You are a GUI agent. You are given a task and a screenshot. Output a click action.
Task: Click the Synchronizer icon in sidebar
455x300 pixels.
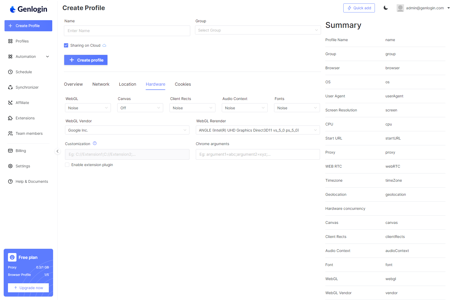point(10,87)
